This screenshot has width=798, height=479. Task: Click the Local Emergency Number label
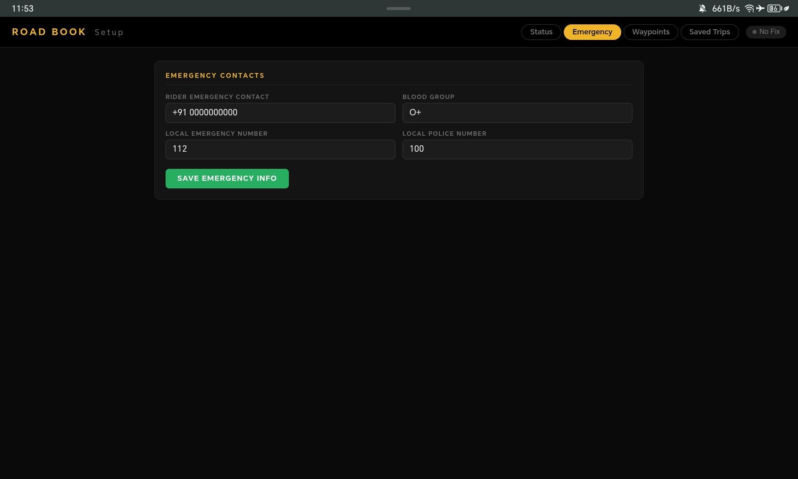[x=217, y=134]
